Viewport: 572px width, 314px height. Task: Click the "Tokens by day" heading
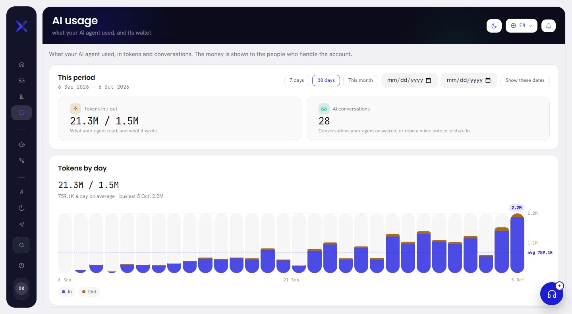(x=82, y=168)
